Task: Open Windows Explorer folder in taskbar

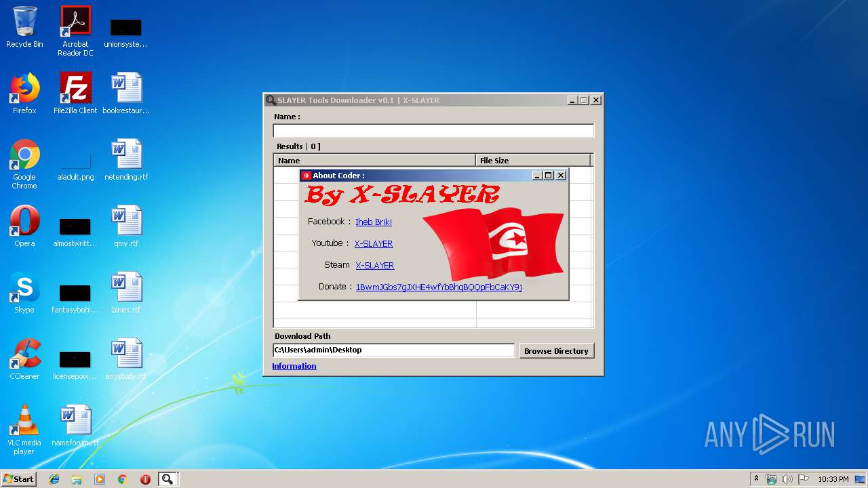Action: tap(77, 479)
